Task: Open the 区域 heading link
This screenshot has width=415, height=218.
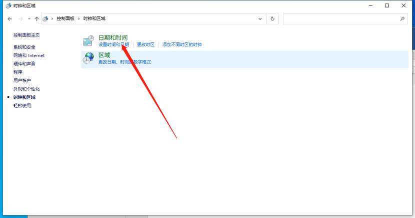Action: (x=104, y=55)
